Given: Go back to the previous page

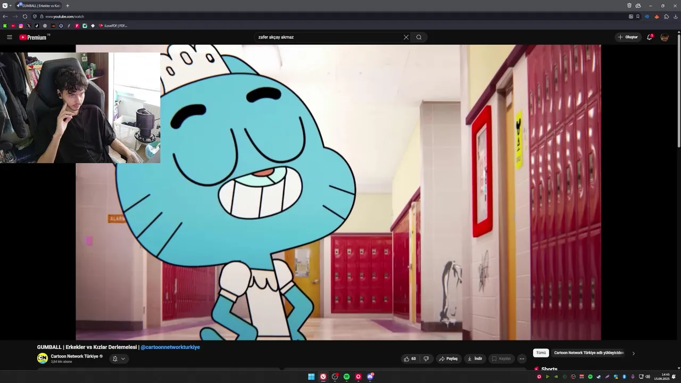Looking at the screenshot, I should point(5,16).
